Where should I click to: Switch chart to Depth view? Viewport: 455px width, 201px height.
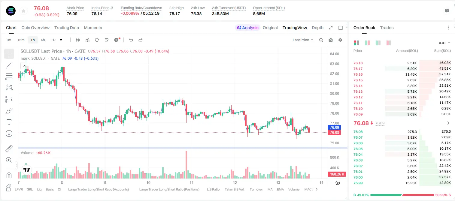point(317,28)
